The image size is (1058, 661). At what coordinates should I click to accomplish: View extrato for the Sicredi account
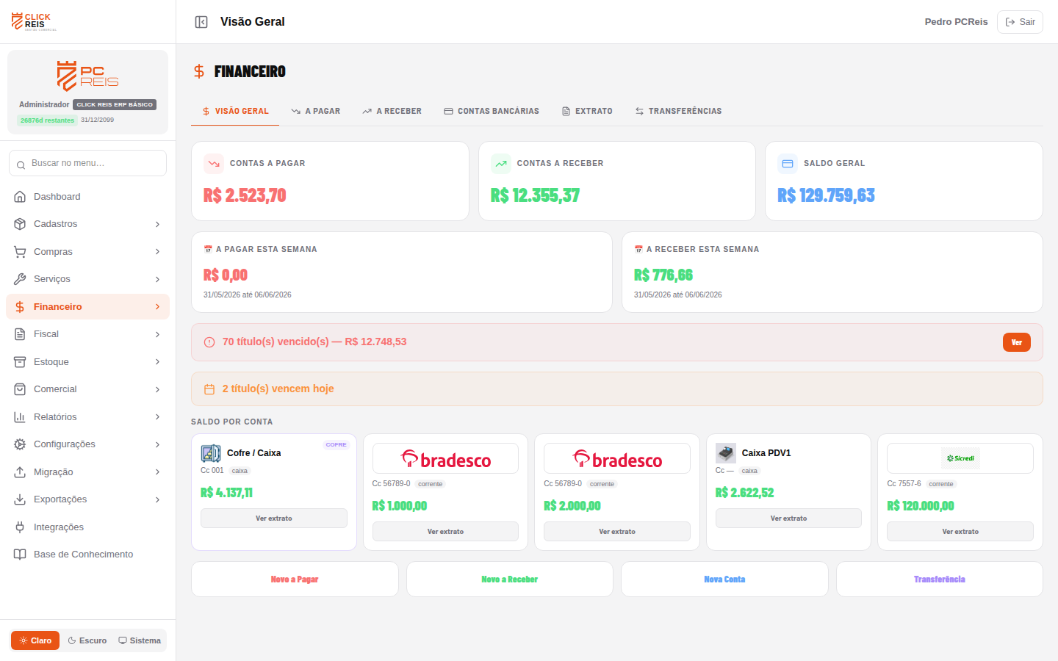(x=960, y=532)
